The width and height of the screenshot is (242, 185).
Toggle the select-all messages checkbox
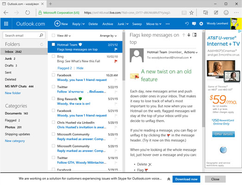tap(53, 36)
